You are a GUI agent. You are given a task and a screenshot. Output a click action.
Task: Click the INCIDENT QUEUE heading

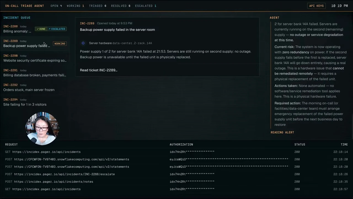[x=17, y=18]
